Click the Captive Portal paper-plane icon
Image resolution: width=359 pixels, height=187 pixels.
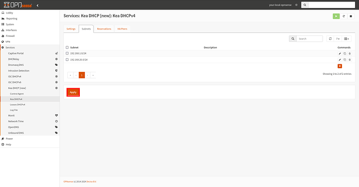(56, 53)
